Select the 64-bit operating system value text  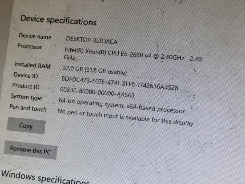(122, 106)
